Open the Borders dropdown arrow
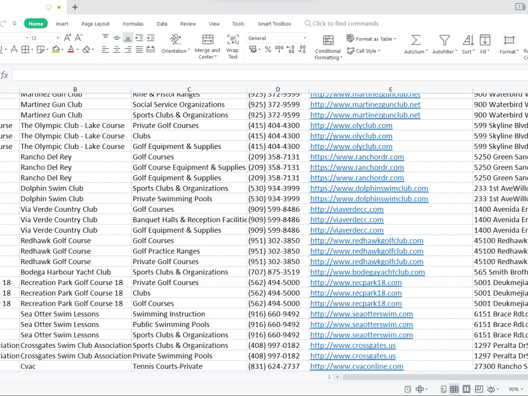This screenshot has height=396, width=528. click(32, 50)
